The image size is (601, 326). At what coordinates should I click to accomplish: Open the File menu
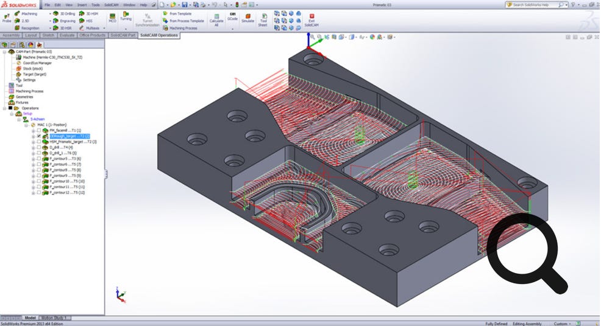tap(47, 5)
